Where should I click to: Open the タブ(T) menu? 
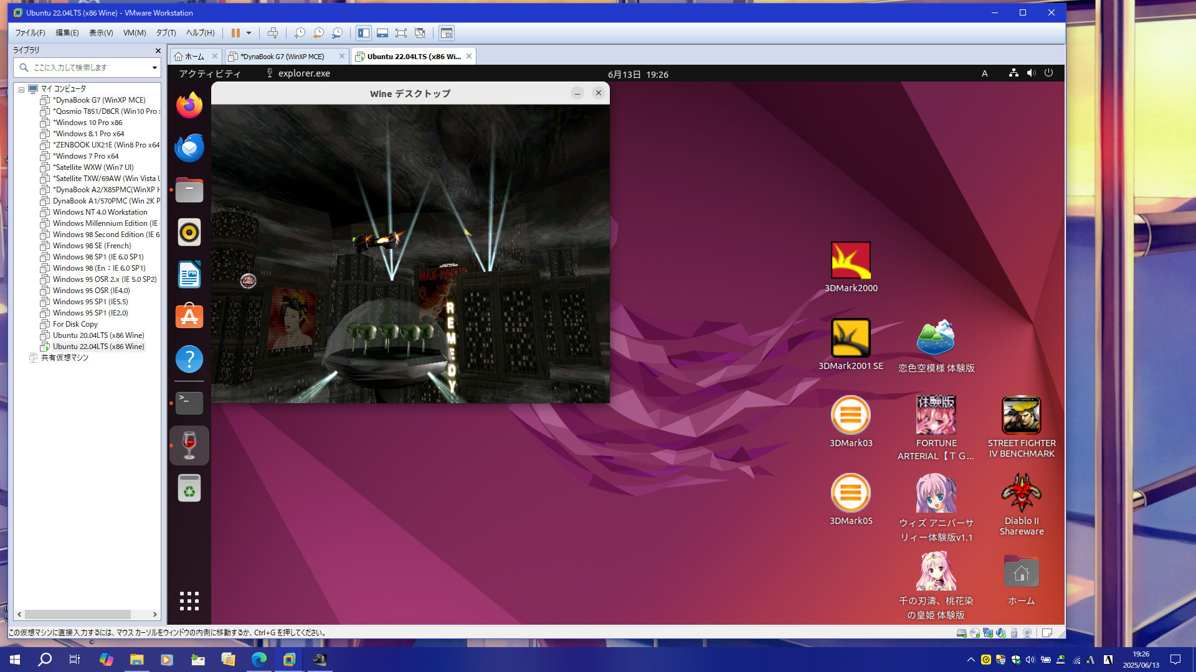(166, 33)
